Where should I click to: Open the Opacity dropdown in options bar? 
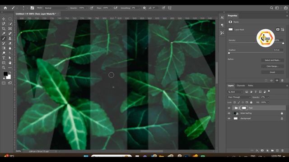pyautogui.click(x=86, y=8)
